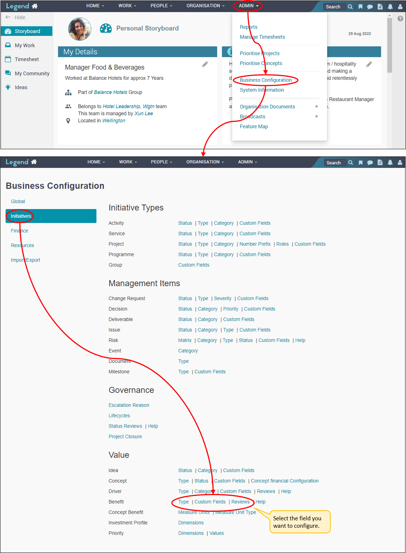Open My Community via its chat icon

(x=8, y=73)
